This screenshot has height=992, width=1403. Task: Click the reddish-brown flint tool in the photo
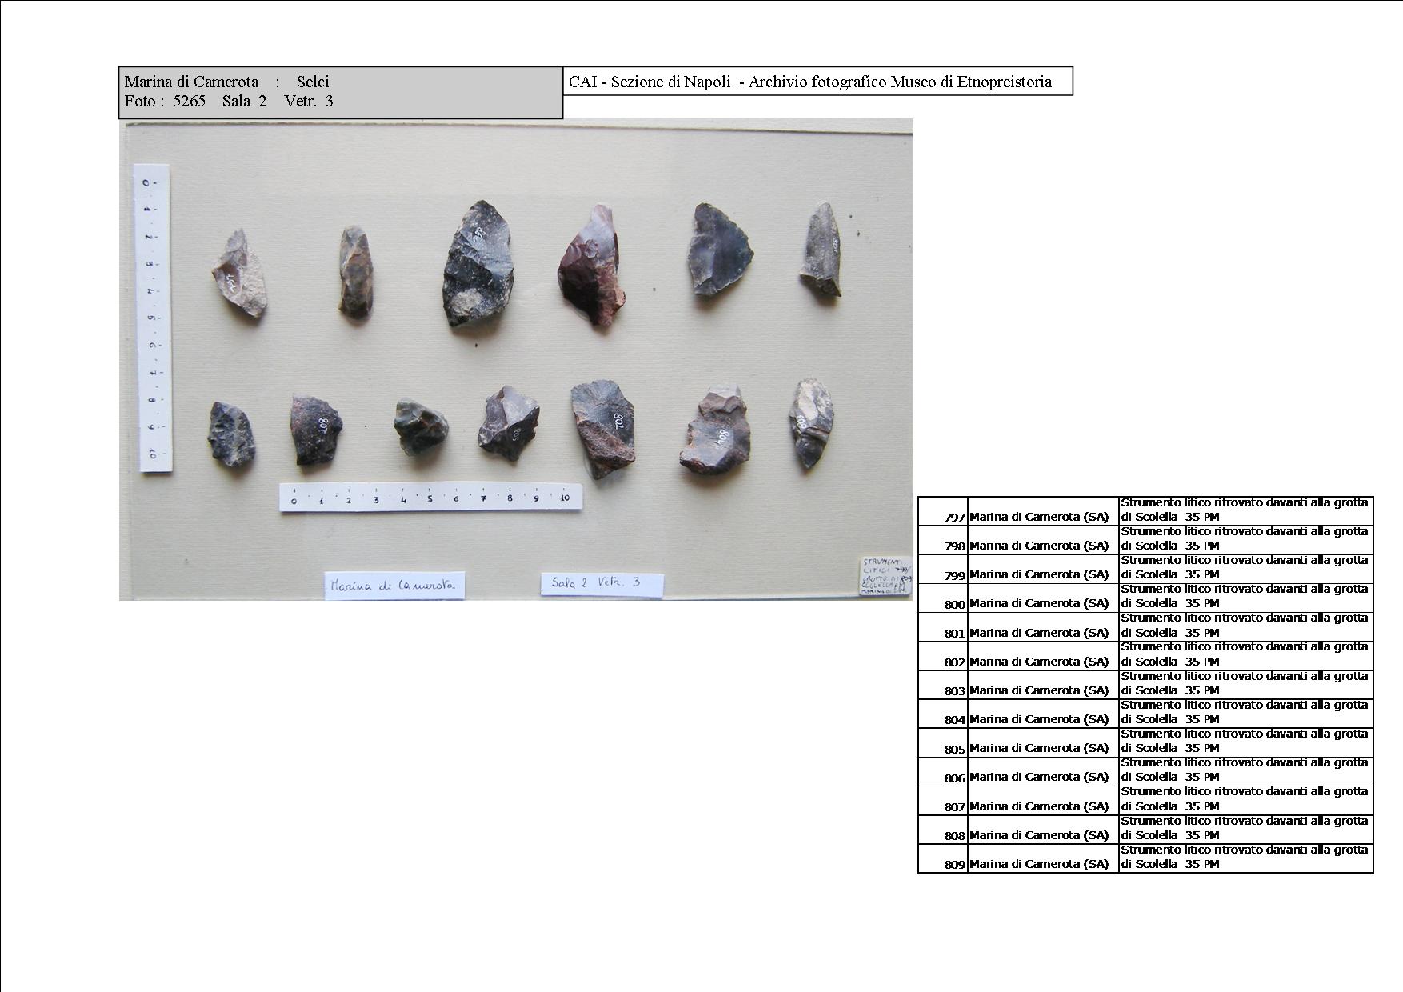coord(592,266)
